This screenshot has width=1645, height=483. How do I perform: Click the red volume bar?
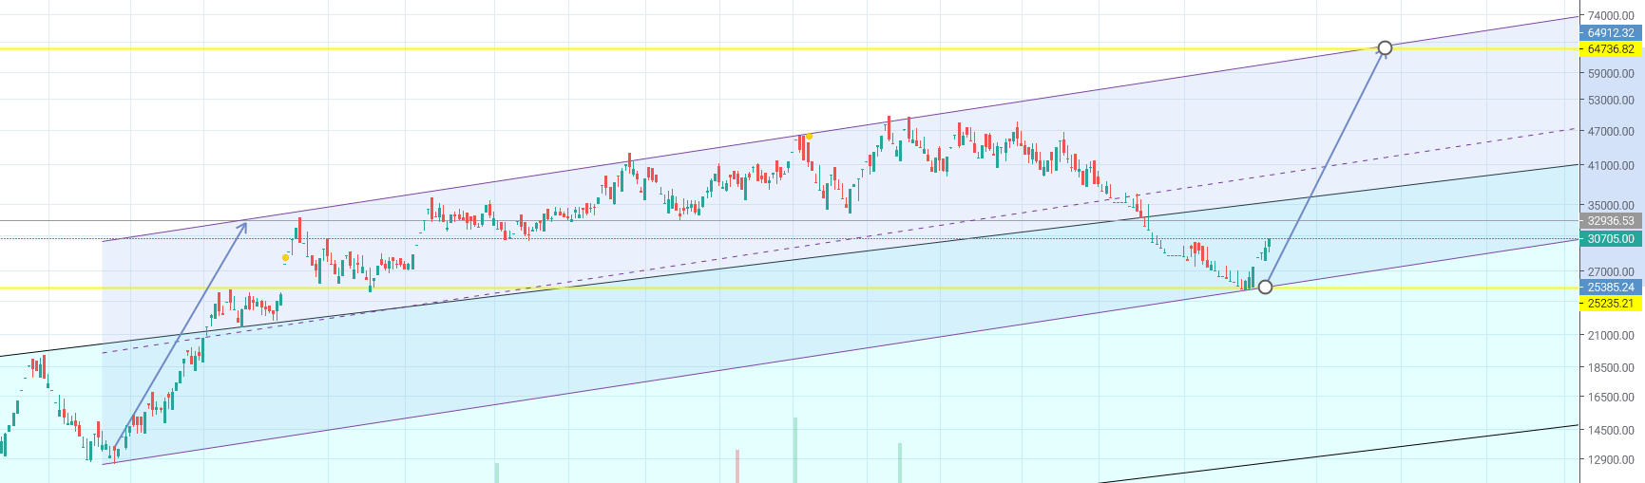click(x=737, y=466)
